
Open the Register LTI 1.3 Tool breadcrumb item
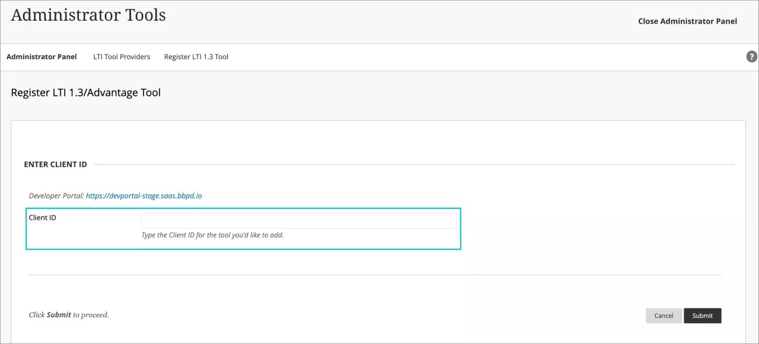coord(196,56)
